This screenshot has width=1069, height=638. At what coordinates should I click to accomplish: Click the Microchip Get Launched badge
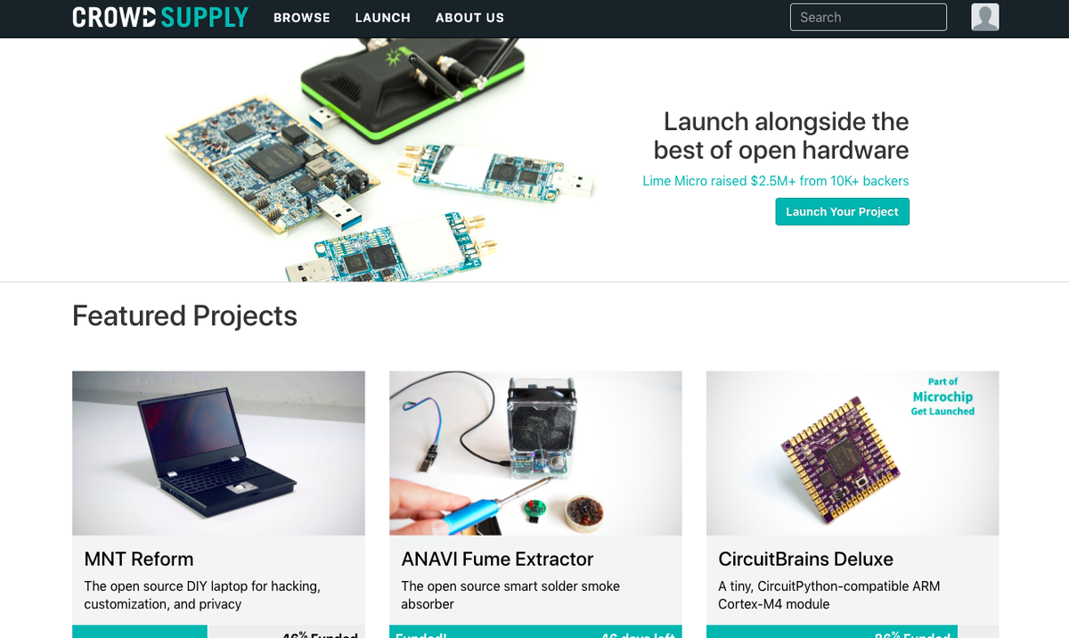942,397
